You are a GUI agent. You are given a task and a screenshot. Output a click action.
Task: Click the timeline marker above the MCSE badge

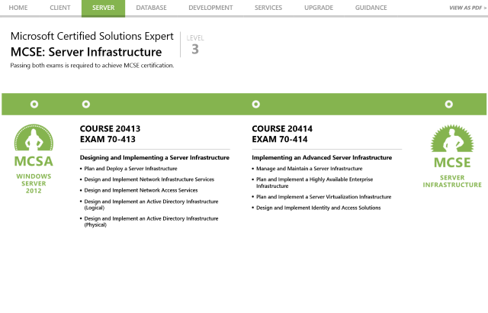(x=449, y=104)
